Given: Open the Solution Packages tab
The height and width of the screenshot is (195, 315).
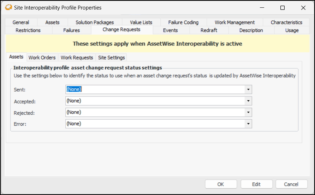Looking at the screenshot, I should (x=95, y=22).
